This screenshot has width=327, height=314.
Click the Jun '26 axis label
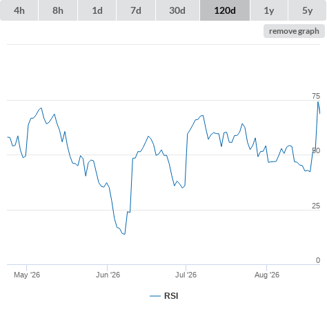[x=108, y=275]
